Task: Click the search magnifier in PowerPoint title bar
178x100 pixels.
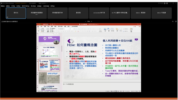Action: coord(138,24)
